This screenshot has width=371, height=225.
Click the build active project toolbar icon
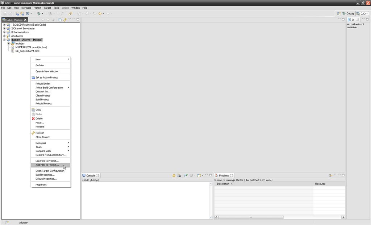point(17,13)
